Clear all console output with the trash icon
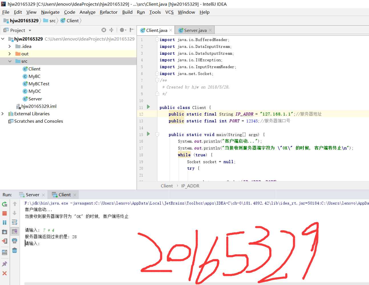 click(x=15, y=250)
